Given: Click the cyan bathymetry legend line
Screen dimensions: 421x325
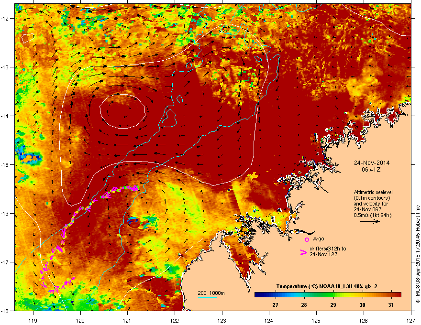Looking at the screenshot, I should point(207,297).
